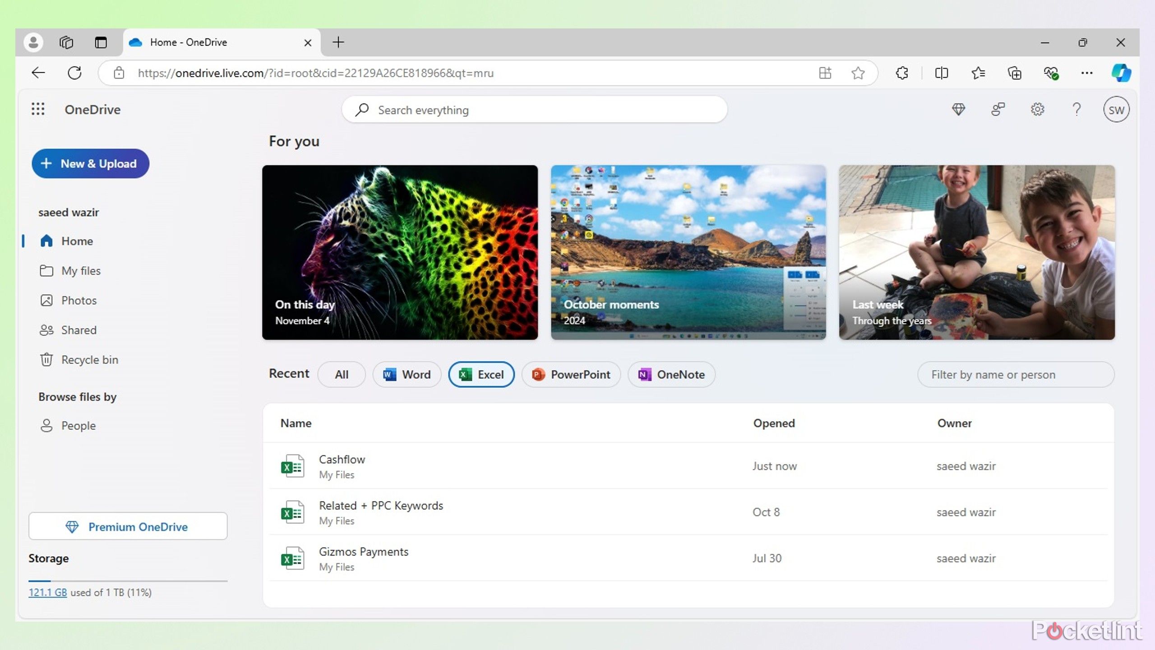Screen dimensions: 1155x650
Task: Click the Settings gear icon
Action: [1038, 110]
